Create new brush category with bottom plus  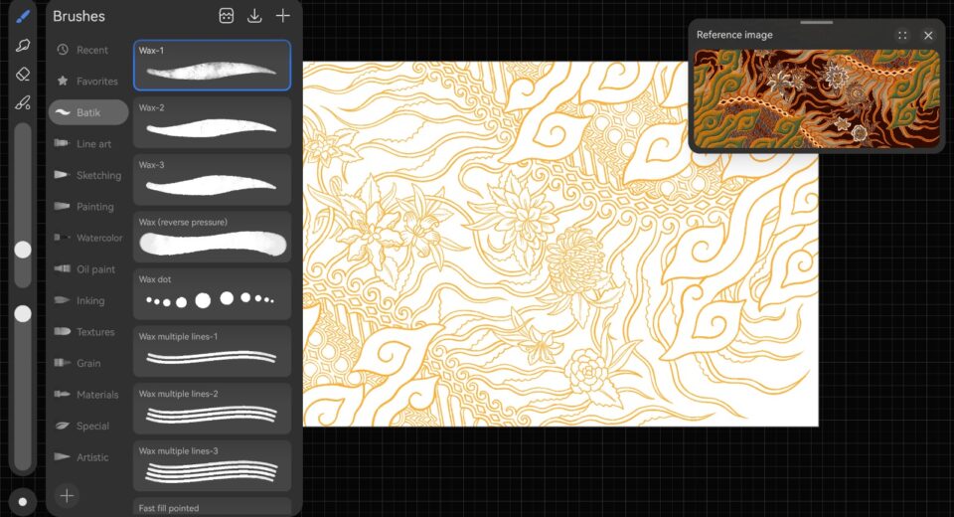67,495
